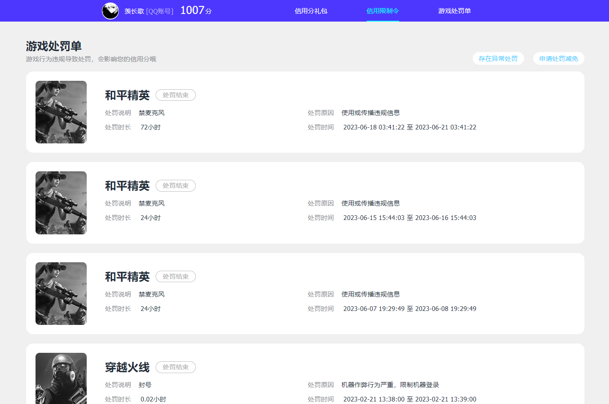The image size is (609, 404).
Task: Click the 处罚结束 badge on the second record
Action: click(x=176, y=185)
